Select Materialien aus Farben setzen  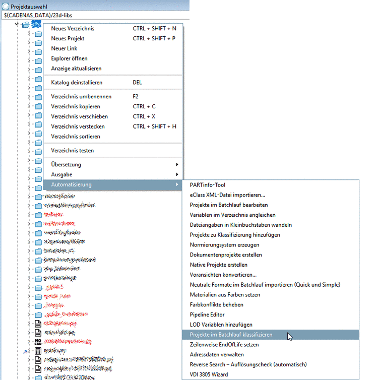(271, 295)
